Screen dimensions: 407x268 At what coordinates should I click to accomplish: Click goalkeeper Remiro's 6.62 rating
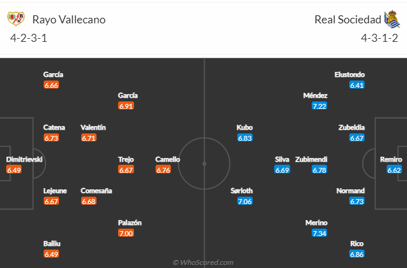[394, 170]
